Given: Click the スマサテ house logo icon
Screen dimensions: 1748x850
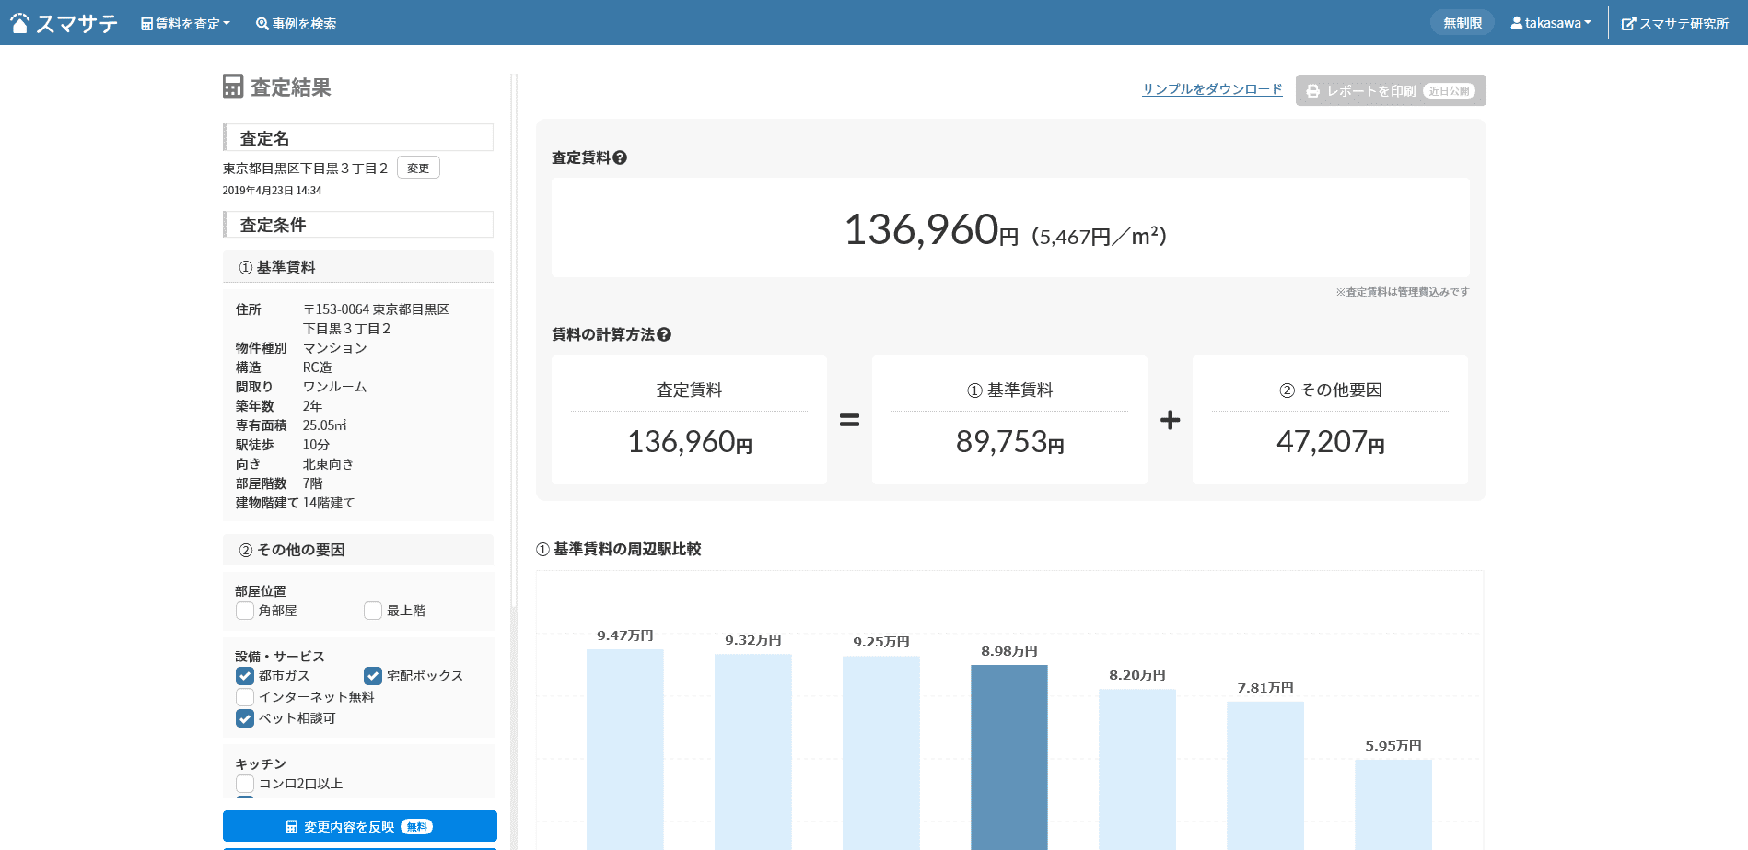Looking at the screenshot, I should point(19,23).
